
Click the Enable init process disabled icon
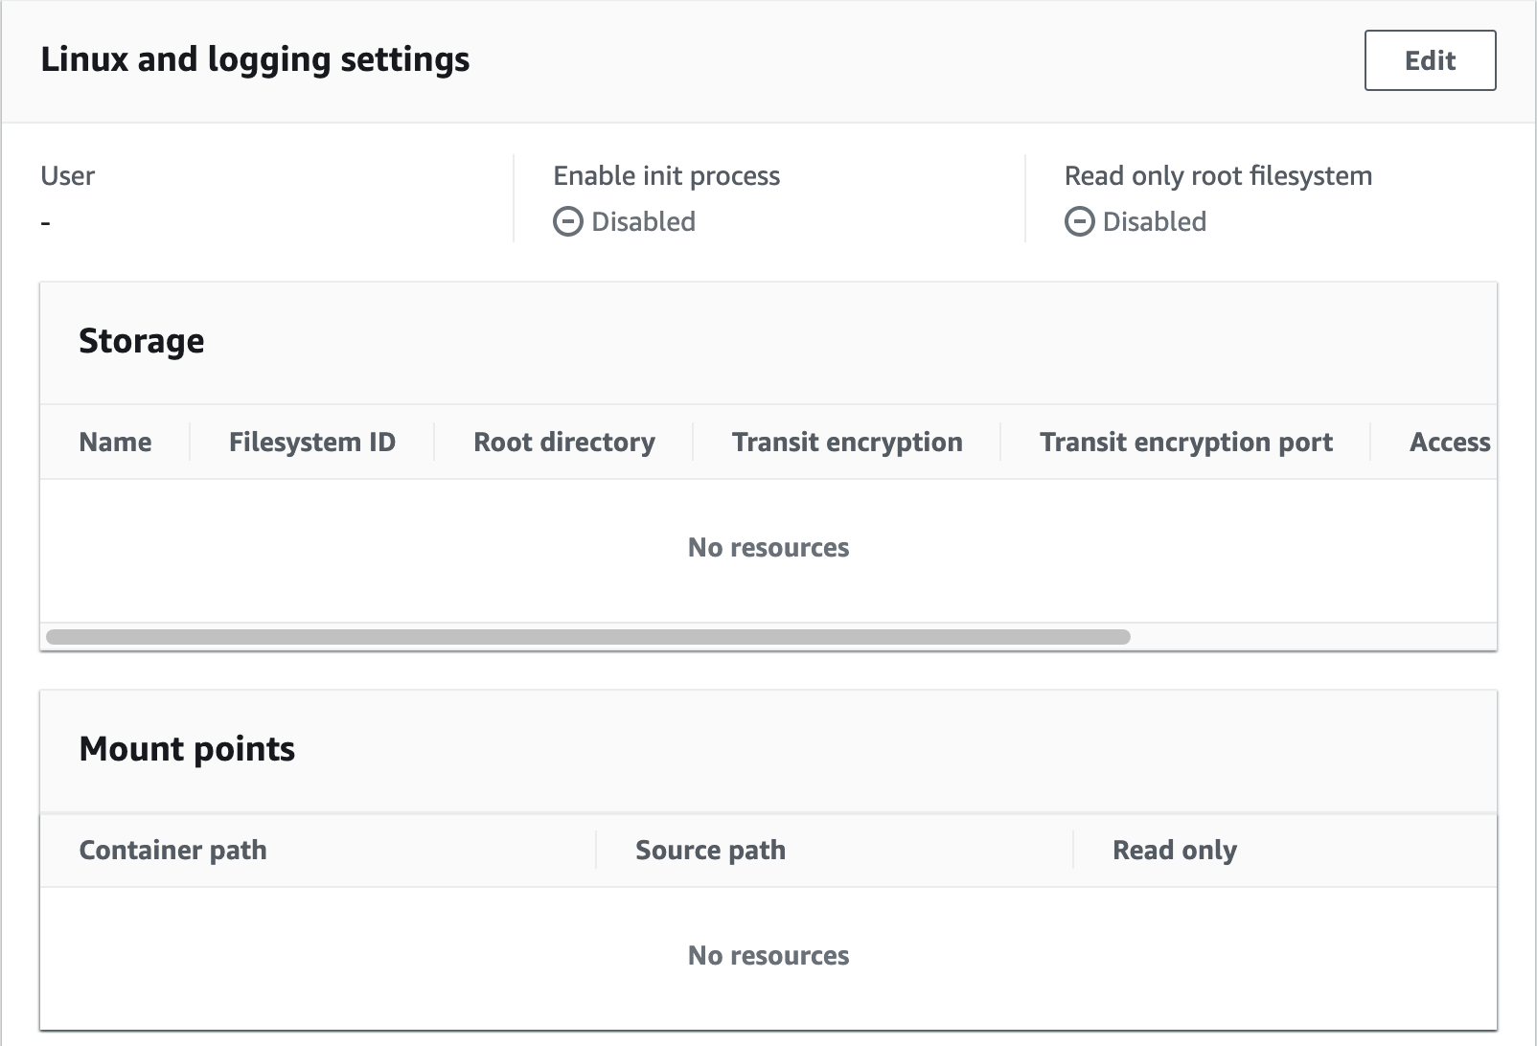(567, 222)
